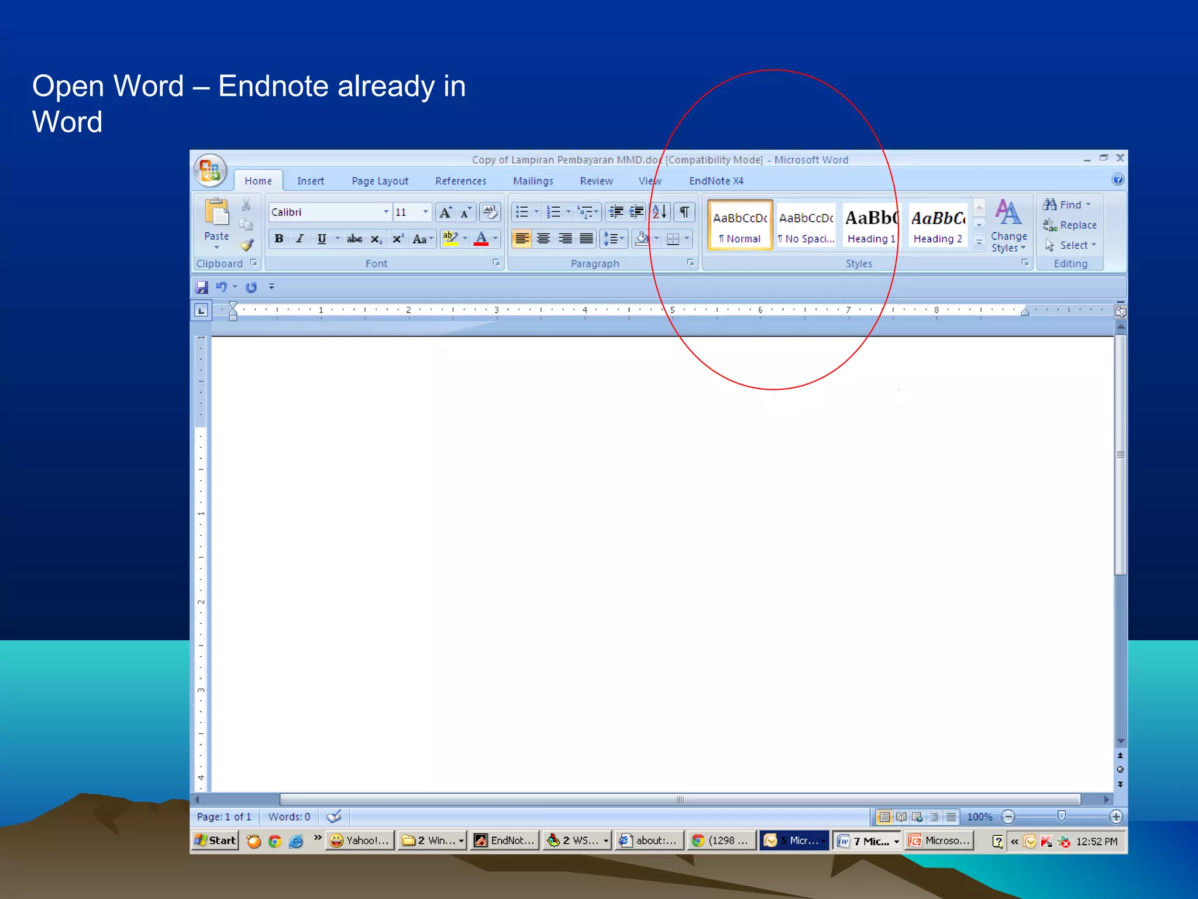The height and width of the screenshot is (899, 1198).
Task: Click the Select button
Action: [1070, 245]
